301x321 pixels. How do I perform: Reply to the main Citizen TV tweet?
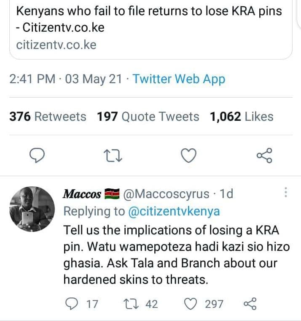(37, 156)
